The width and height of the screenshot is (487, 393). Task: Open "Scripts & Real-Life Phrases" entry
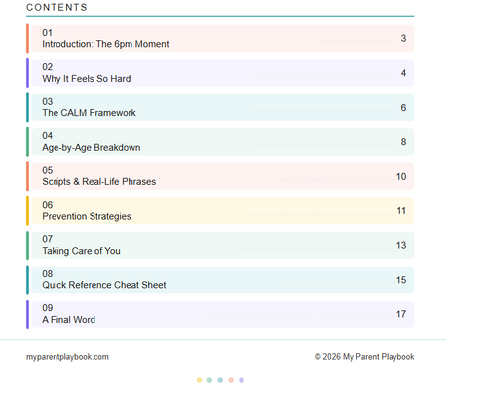coord(223,176)
